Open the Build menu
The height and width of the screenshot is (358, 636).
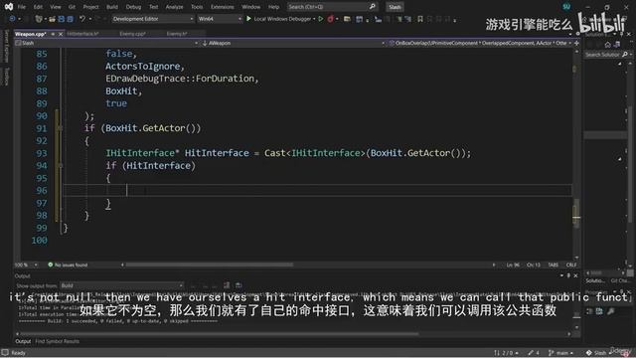point(112,7)
